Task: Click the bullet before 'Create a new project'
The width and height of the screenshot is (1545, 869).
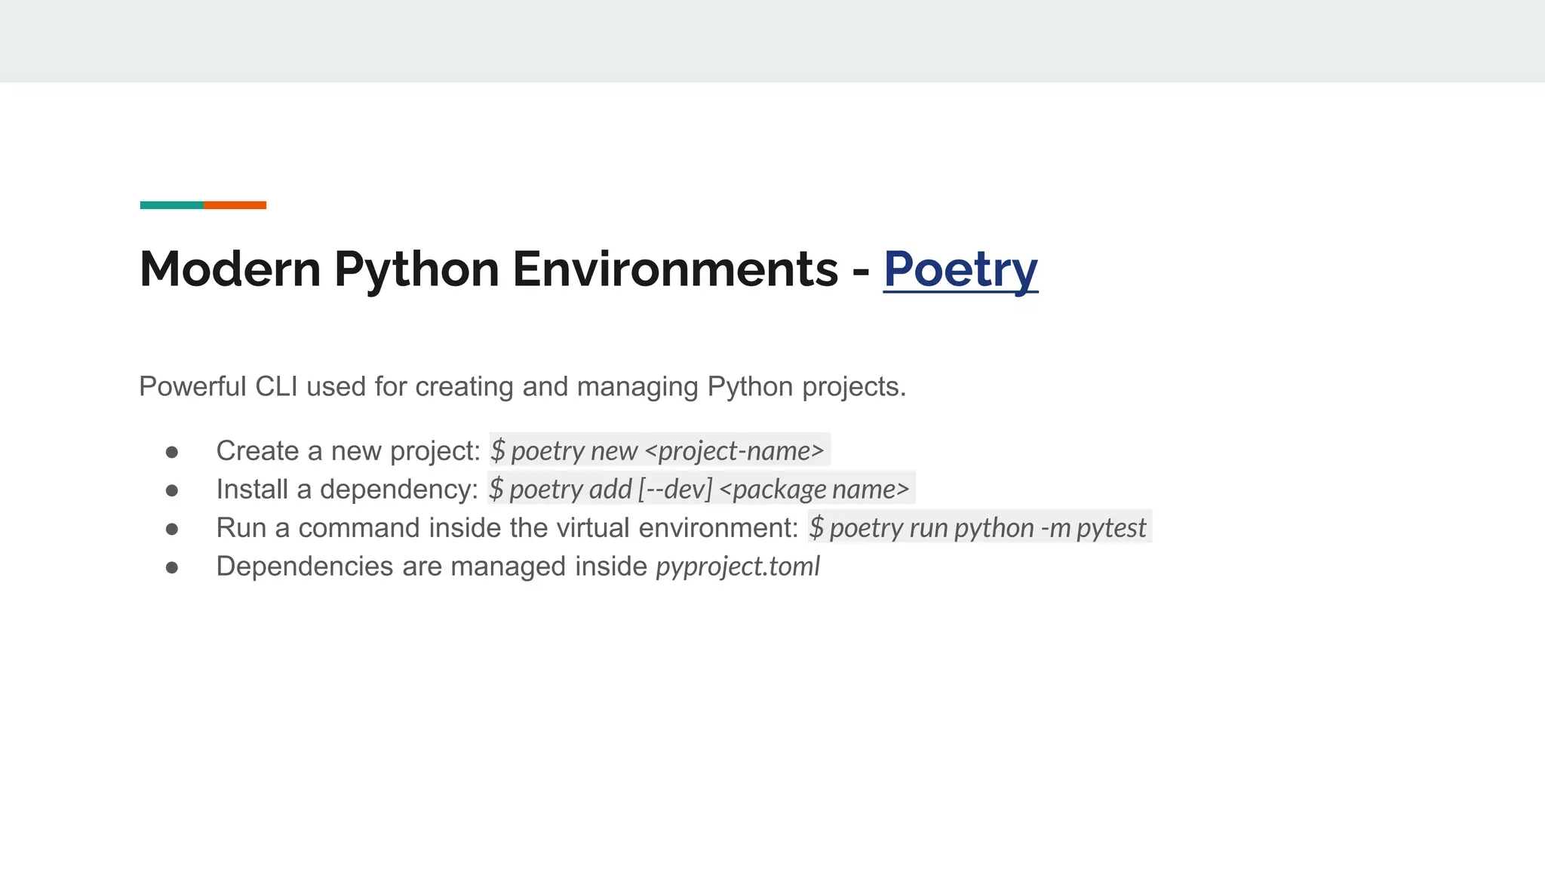Action: tap(172, 452)
